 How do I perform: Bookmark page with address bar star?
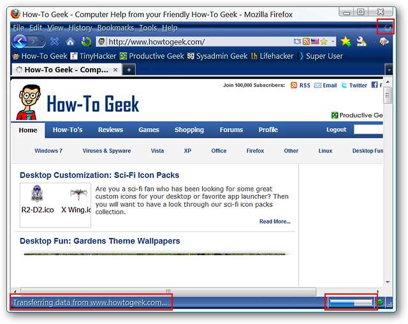point(324,41)
